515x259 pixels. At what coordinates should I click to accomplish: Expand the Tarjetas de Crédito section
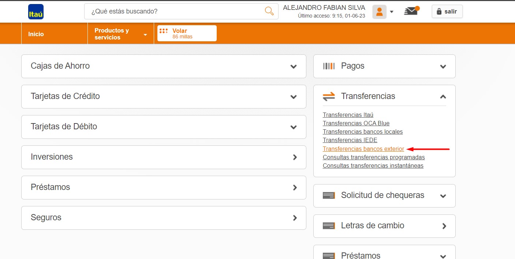[293, 97]
